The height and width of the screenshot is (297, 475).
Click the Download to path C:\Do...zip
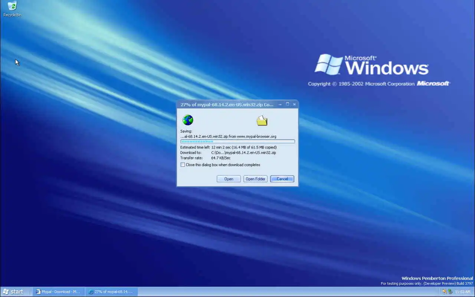point(243,153)
